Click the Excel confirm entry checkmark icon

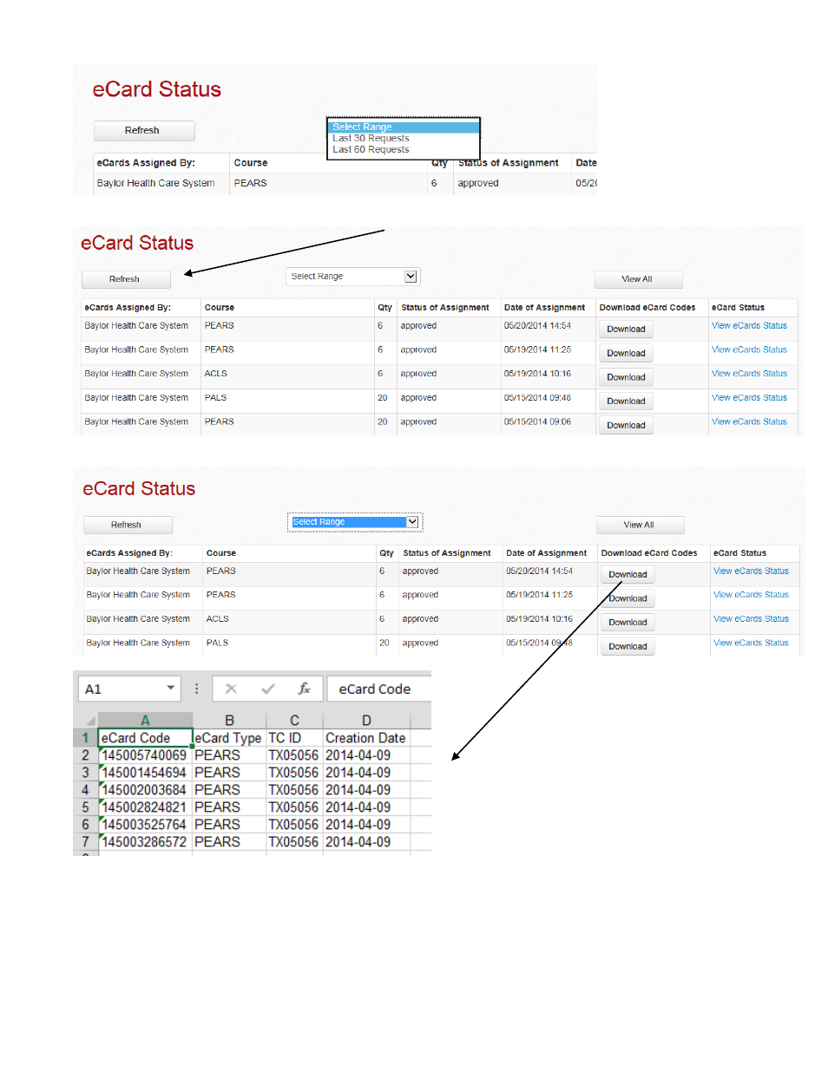[268, 689]
